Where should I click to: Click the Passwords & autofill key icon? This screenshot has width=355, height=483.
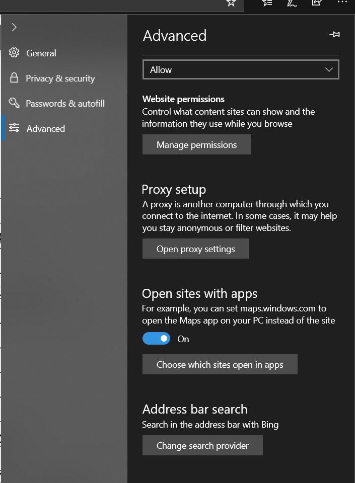click(14, 103)
